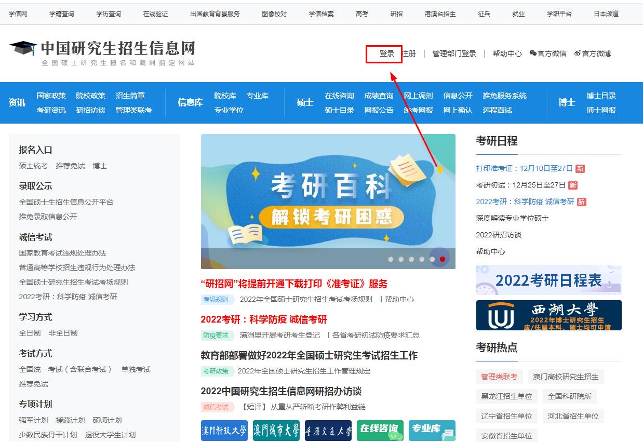
Task: Open the 2022考研日程表 banner
Action: click(549, 280)
